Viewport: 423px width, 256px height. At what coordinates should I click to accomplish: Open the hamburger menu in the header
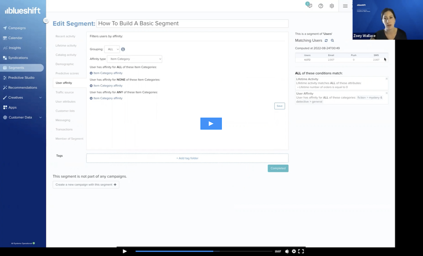click(x=345, y=6)
